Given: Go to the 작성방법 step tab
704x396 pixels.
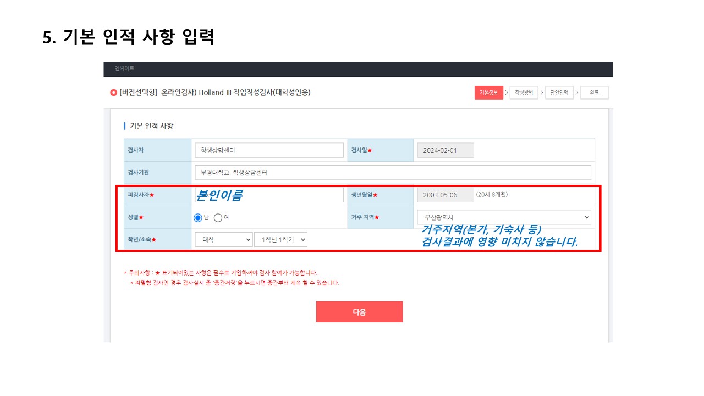Looking at the screenshot, I should pos(524,92).
